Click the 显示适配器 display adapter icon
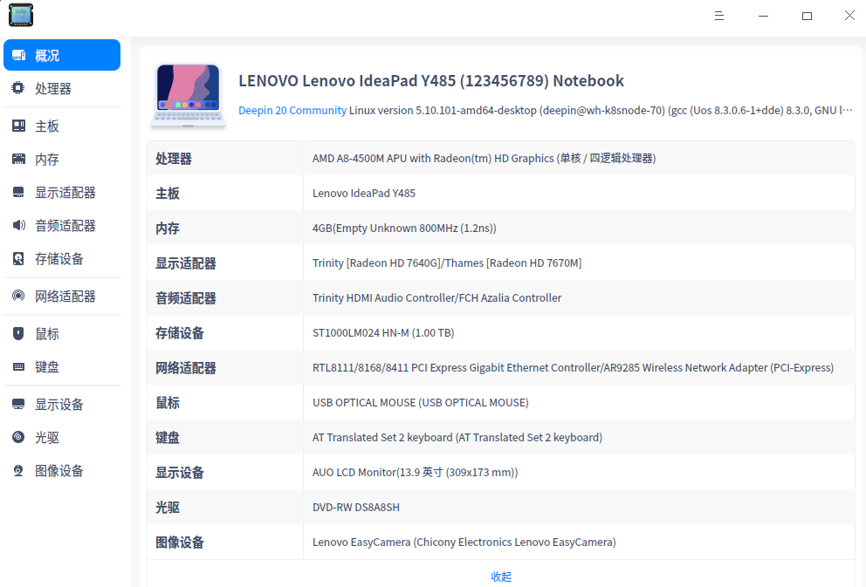This screenshot has width=866, height=587. [x=18, y=192]
